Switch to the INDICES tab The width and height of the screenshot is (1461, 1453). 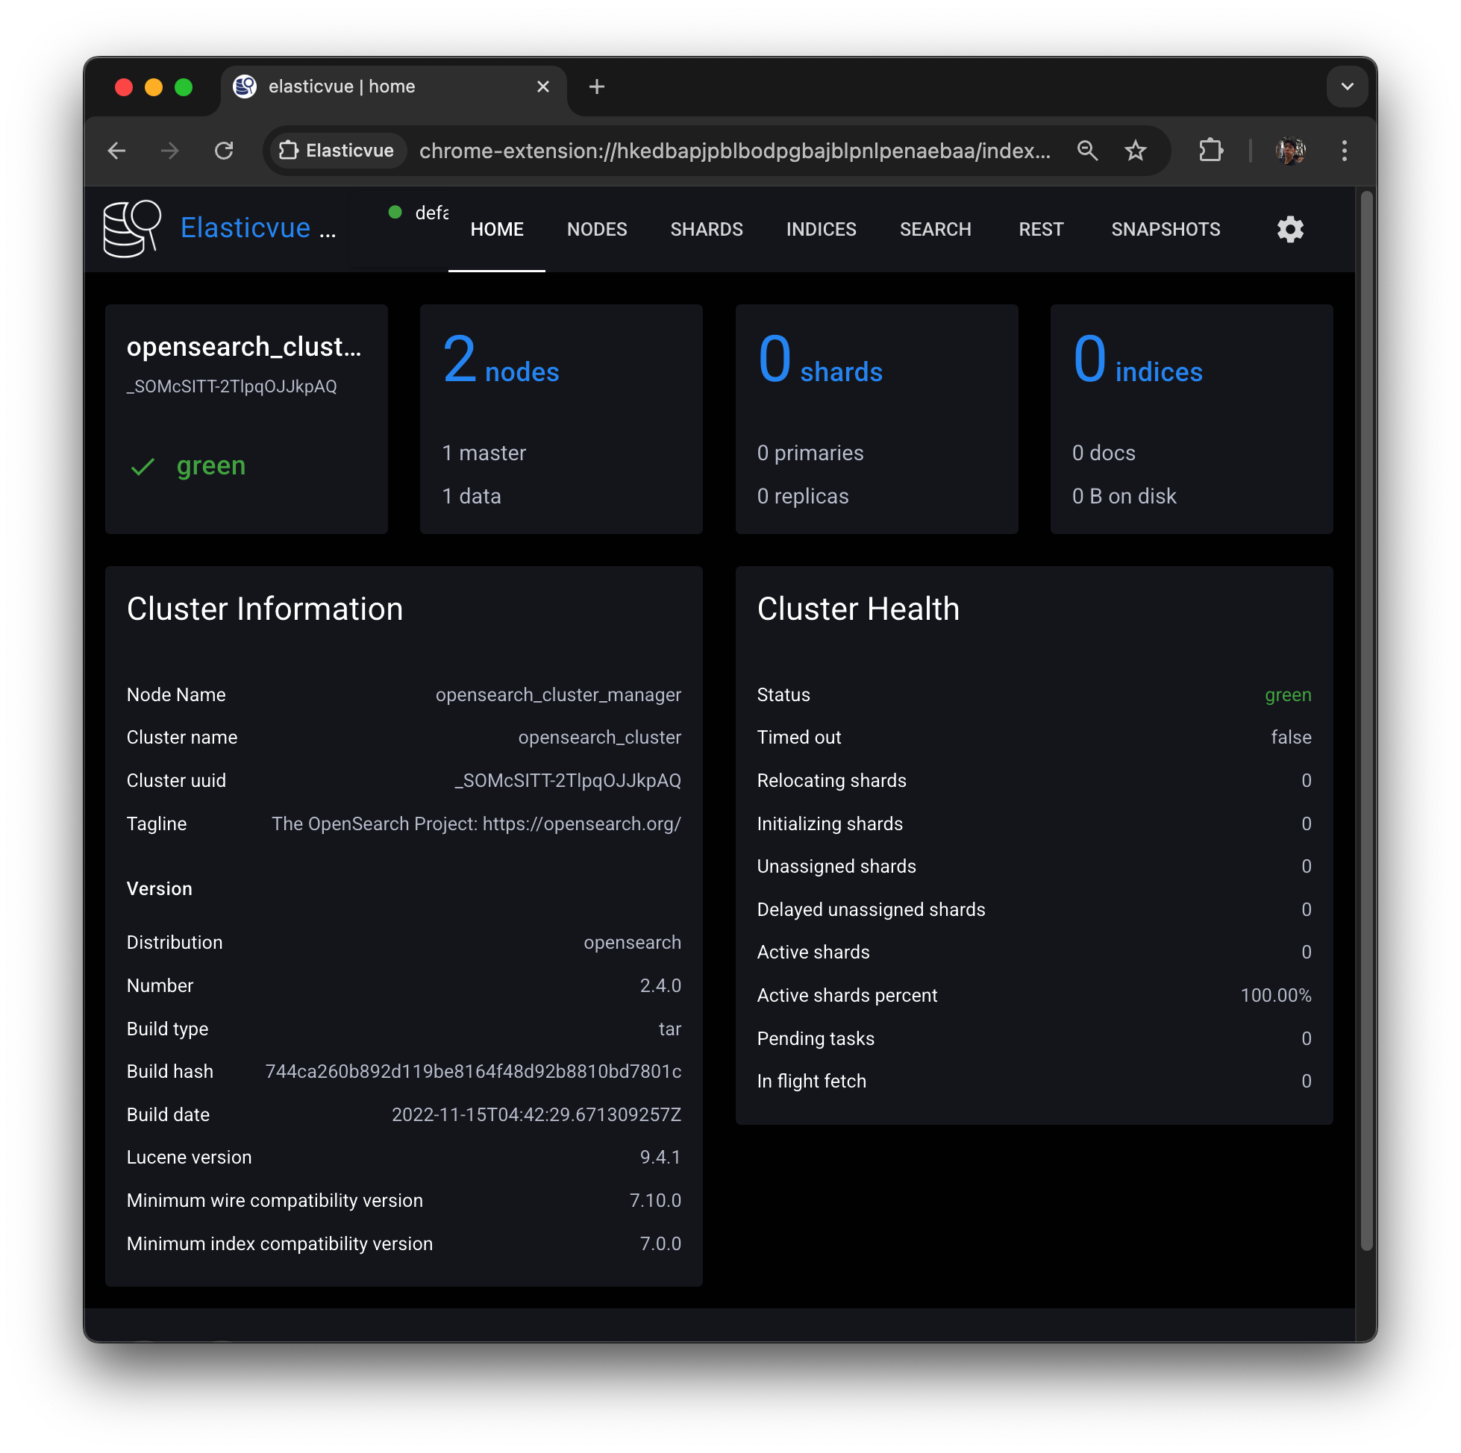[x=821, y=230]
